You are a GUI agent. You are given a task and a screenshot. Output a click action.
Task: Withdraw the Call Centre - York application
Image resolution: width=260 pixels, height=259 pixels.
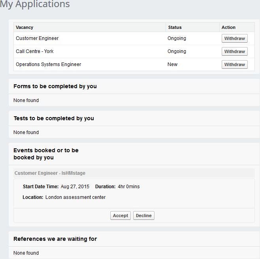click(234, 51)
